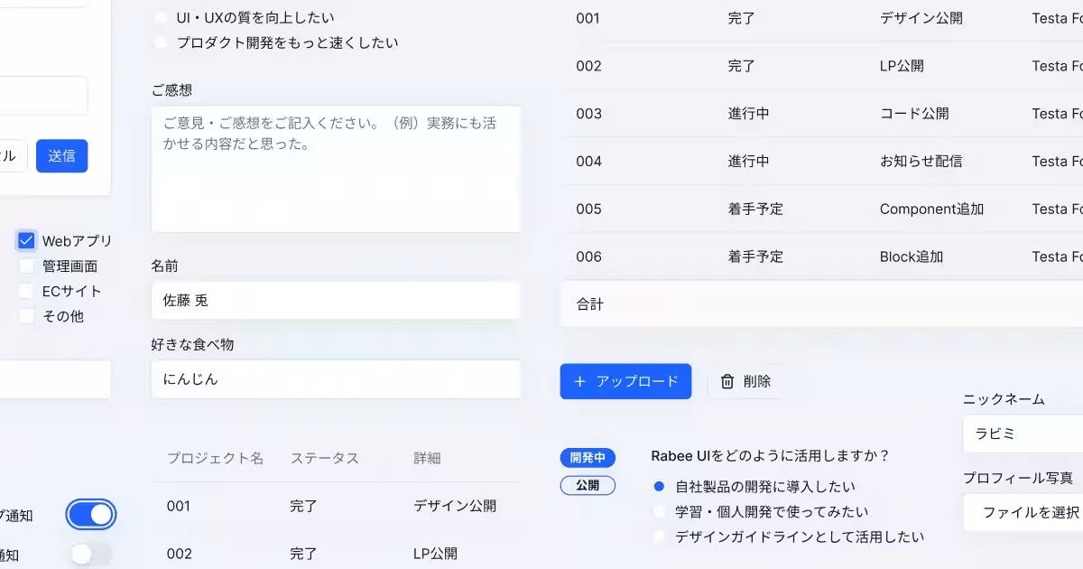Check the 管理画面 checkbox
Viewport: 1083px width, 569px height.
26,266
